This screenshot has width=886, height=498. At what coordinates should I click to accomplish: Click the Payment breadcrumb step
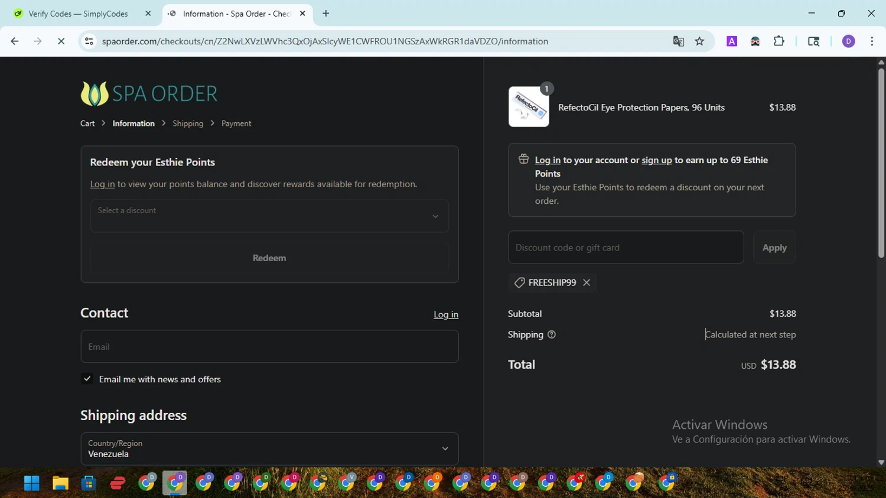coord(236,123)
